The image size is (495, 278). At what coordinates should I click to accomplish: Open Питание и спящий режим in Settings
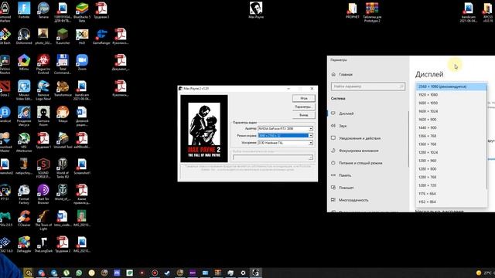point(368,163)
